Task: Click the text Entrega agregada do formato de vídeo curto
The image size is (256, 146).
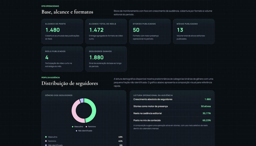Action: point(106,37)
